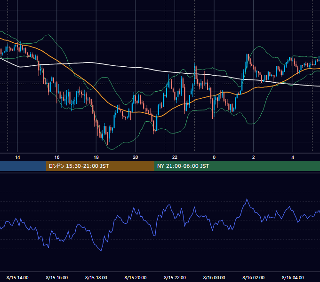This screenshot has width=320, height=282.
Task: Click the 18 hour tick label
Action: [x=96, y=157]
